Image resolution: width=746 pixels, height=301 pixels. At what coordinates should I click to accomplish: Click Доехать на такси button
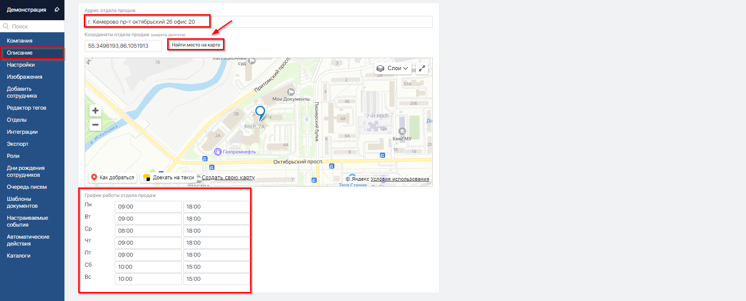tap(169, 178)
